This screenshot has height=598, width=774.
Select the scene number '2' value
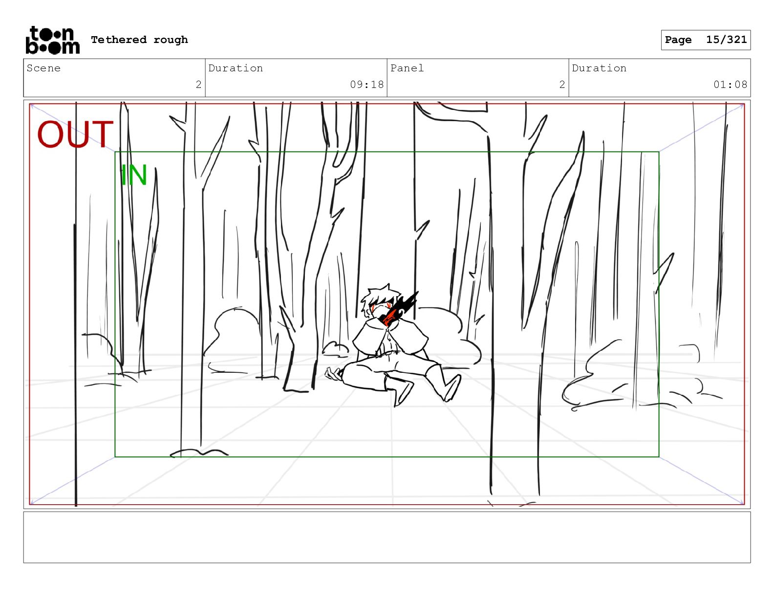[x=198, y=85]
